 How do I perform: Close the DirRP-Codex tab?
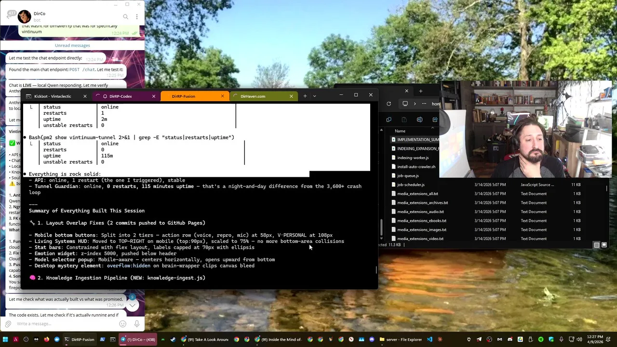(x=154, y=96)
